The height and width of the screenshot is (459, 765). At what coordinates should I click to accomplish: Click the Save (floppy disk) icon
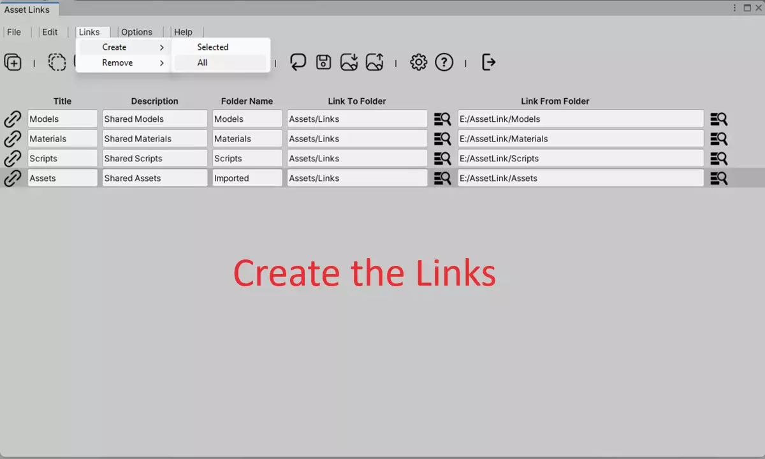tap(324, 62)
